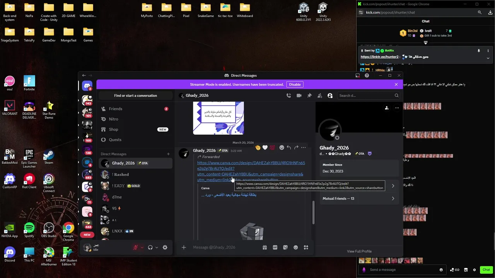The width and height of the screenshot is (495, 278).
Task: Open GIF picker in Discord message bar
Action: 275,247
